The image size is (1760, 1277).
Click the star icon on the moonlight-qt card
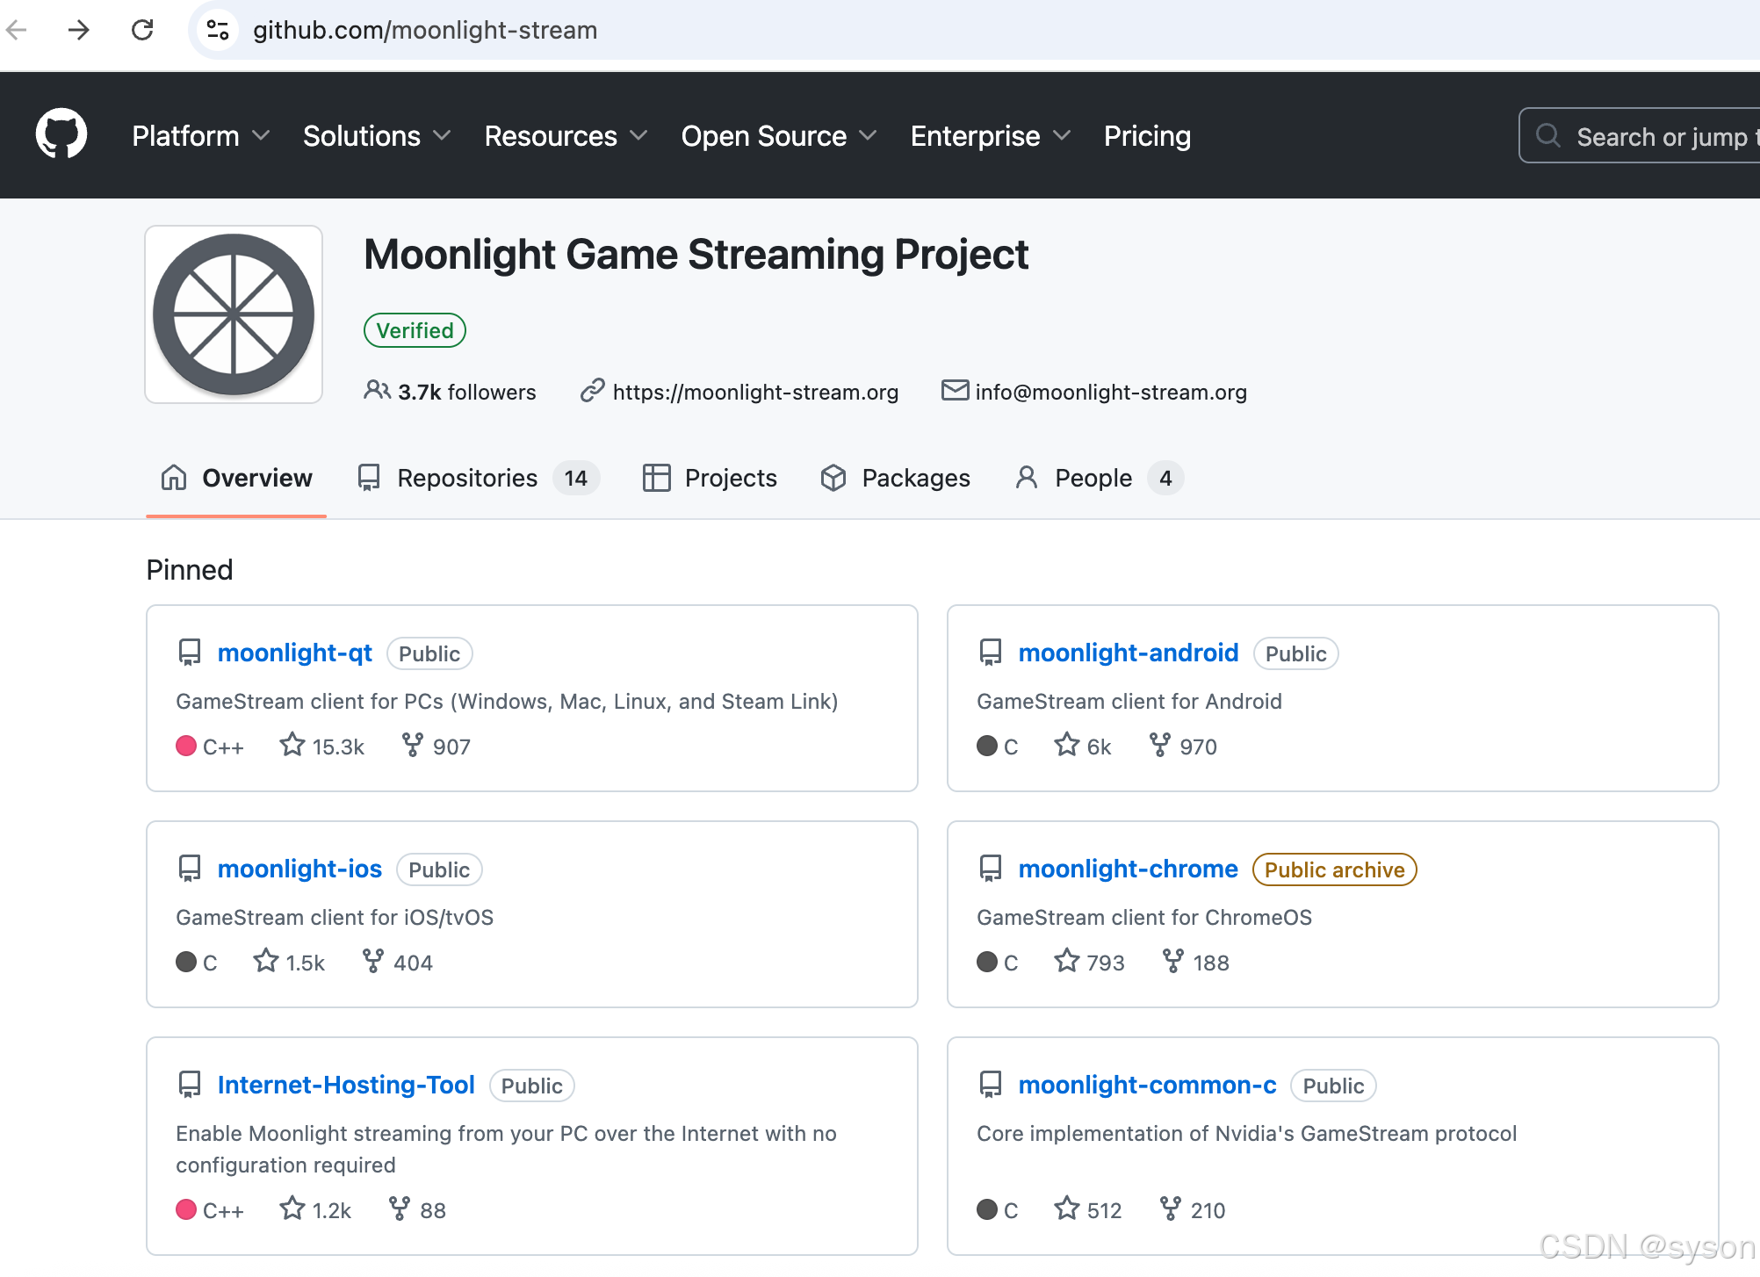[292, 745]
